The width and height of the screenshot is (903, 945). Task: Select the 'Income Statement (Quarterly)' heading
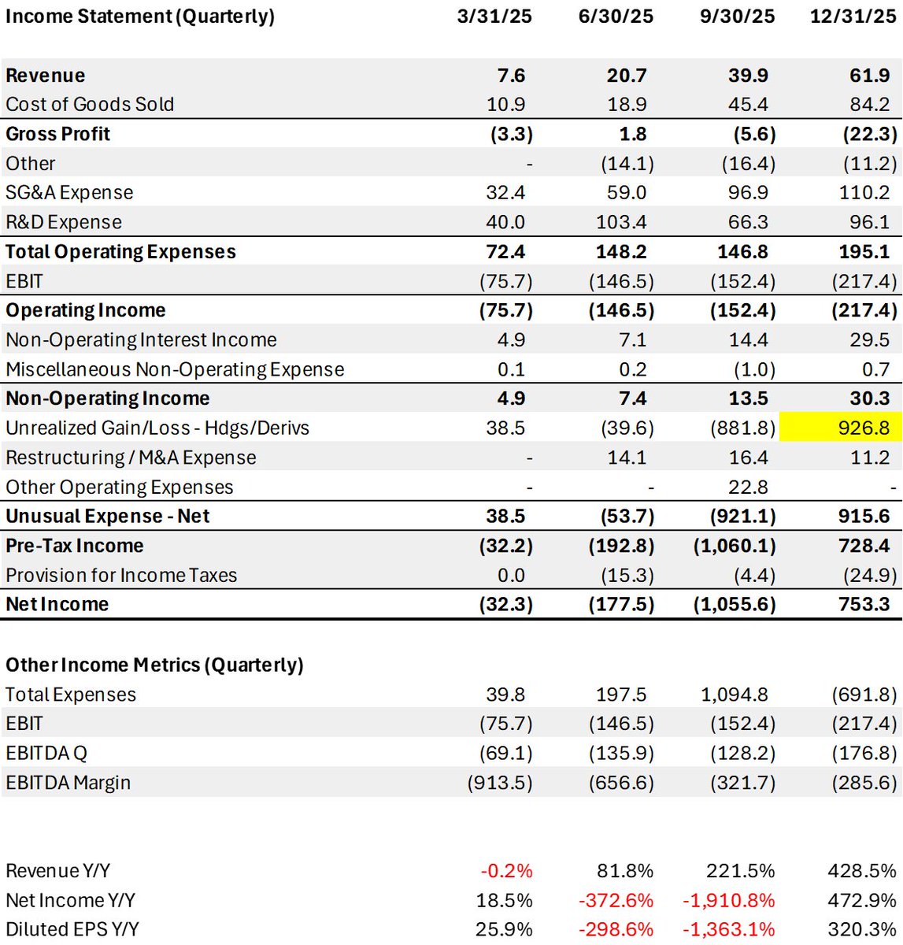140,17
